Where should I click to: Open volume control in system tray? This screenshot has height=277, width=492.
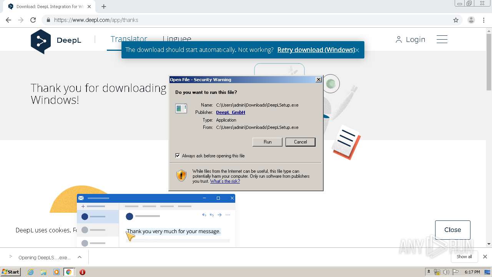[446, 272]
